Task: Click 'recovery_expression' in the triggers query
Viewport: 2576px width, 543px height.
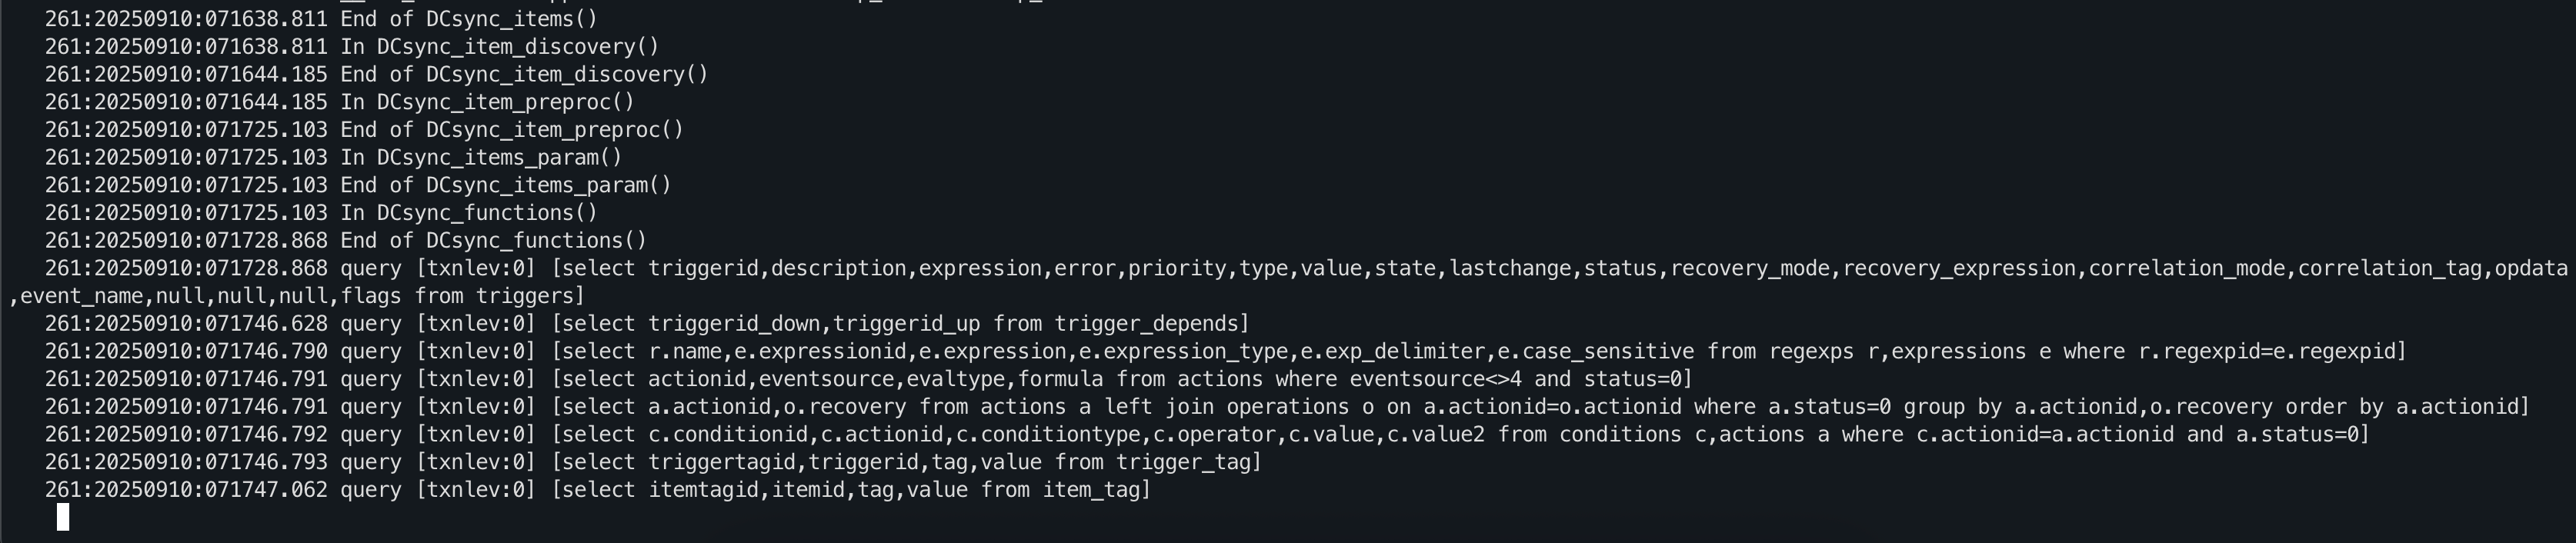Action: pos(1960,268)
